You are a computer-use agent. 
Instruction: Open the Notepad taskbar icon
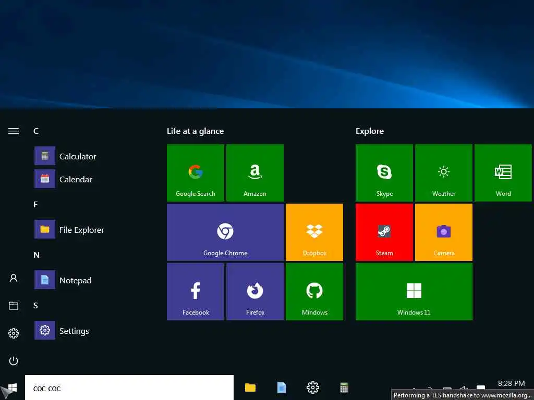(x=281, y=387)
